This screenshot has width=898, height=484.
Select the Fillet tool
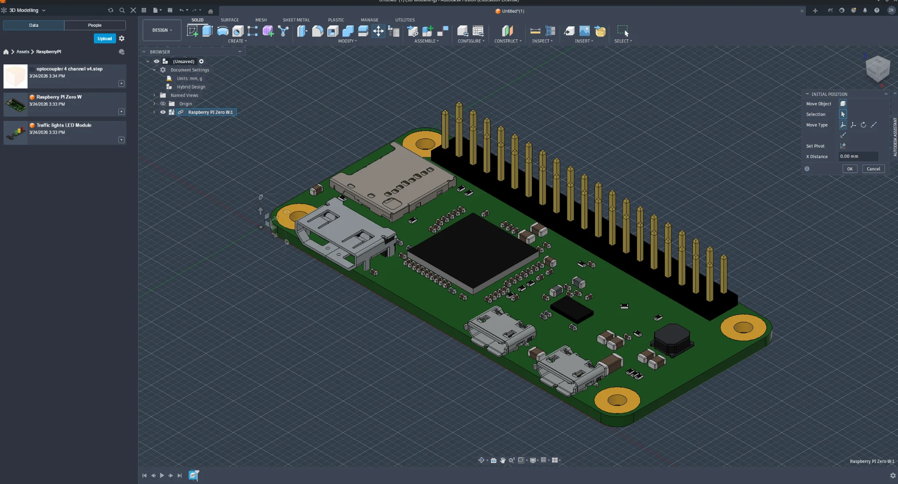(x=317, y=31)
